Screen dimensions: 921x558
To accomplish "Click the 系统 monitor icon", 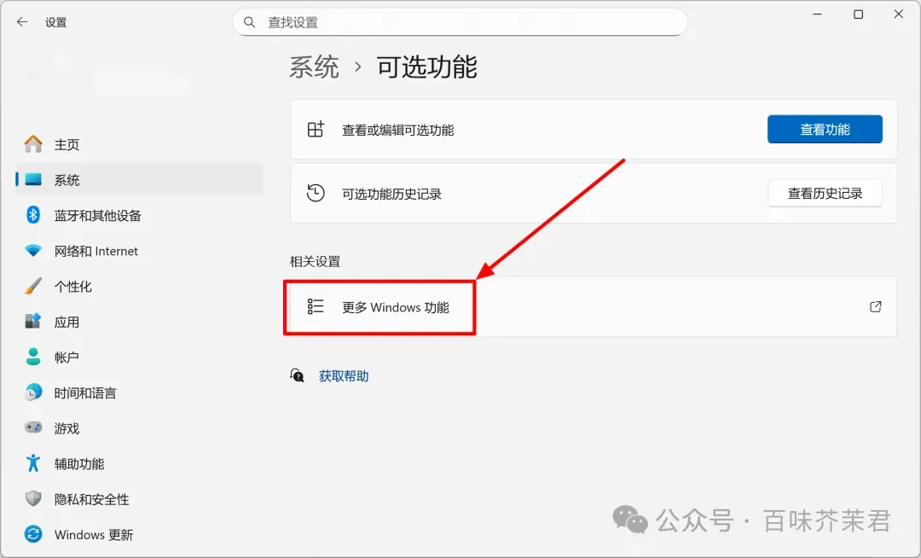I will click(x=33, y=180).
